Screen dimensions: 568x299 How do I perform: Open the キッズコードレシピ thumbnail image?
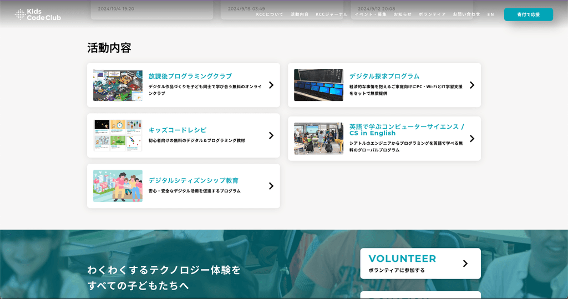[x=118, y=135]
